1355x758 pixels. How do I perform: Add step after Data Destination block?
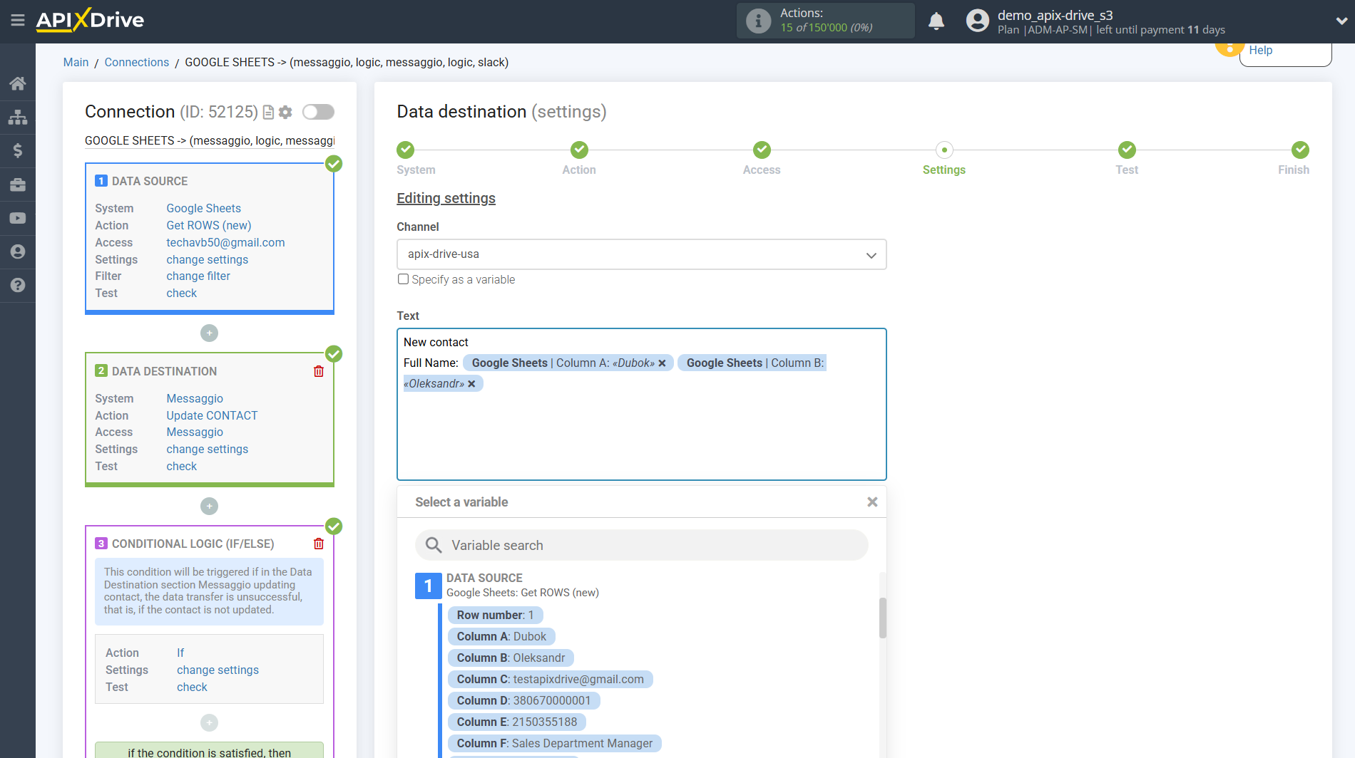209,506
